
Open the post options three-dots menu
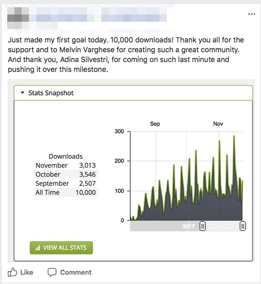point(252,14)
